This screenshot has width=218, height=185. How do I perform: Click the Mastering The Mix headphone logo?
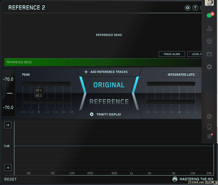[x=175, y=179]
